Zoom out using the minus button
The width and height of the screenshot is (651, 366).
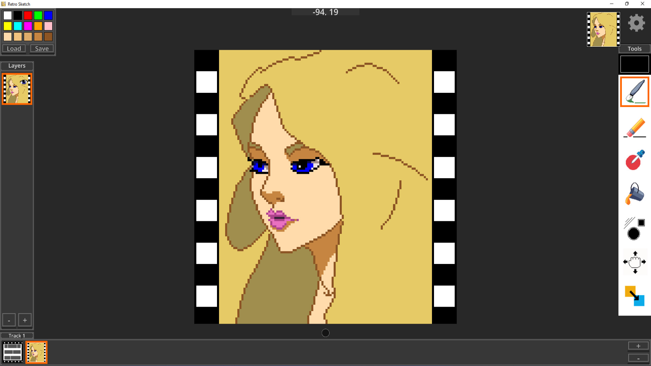pos(638,358)
